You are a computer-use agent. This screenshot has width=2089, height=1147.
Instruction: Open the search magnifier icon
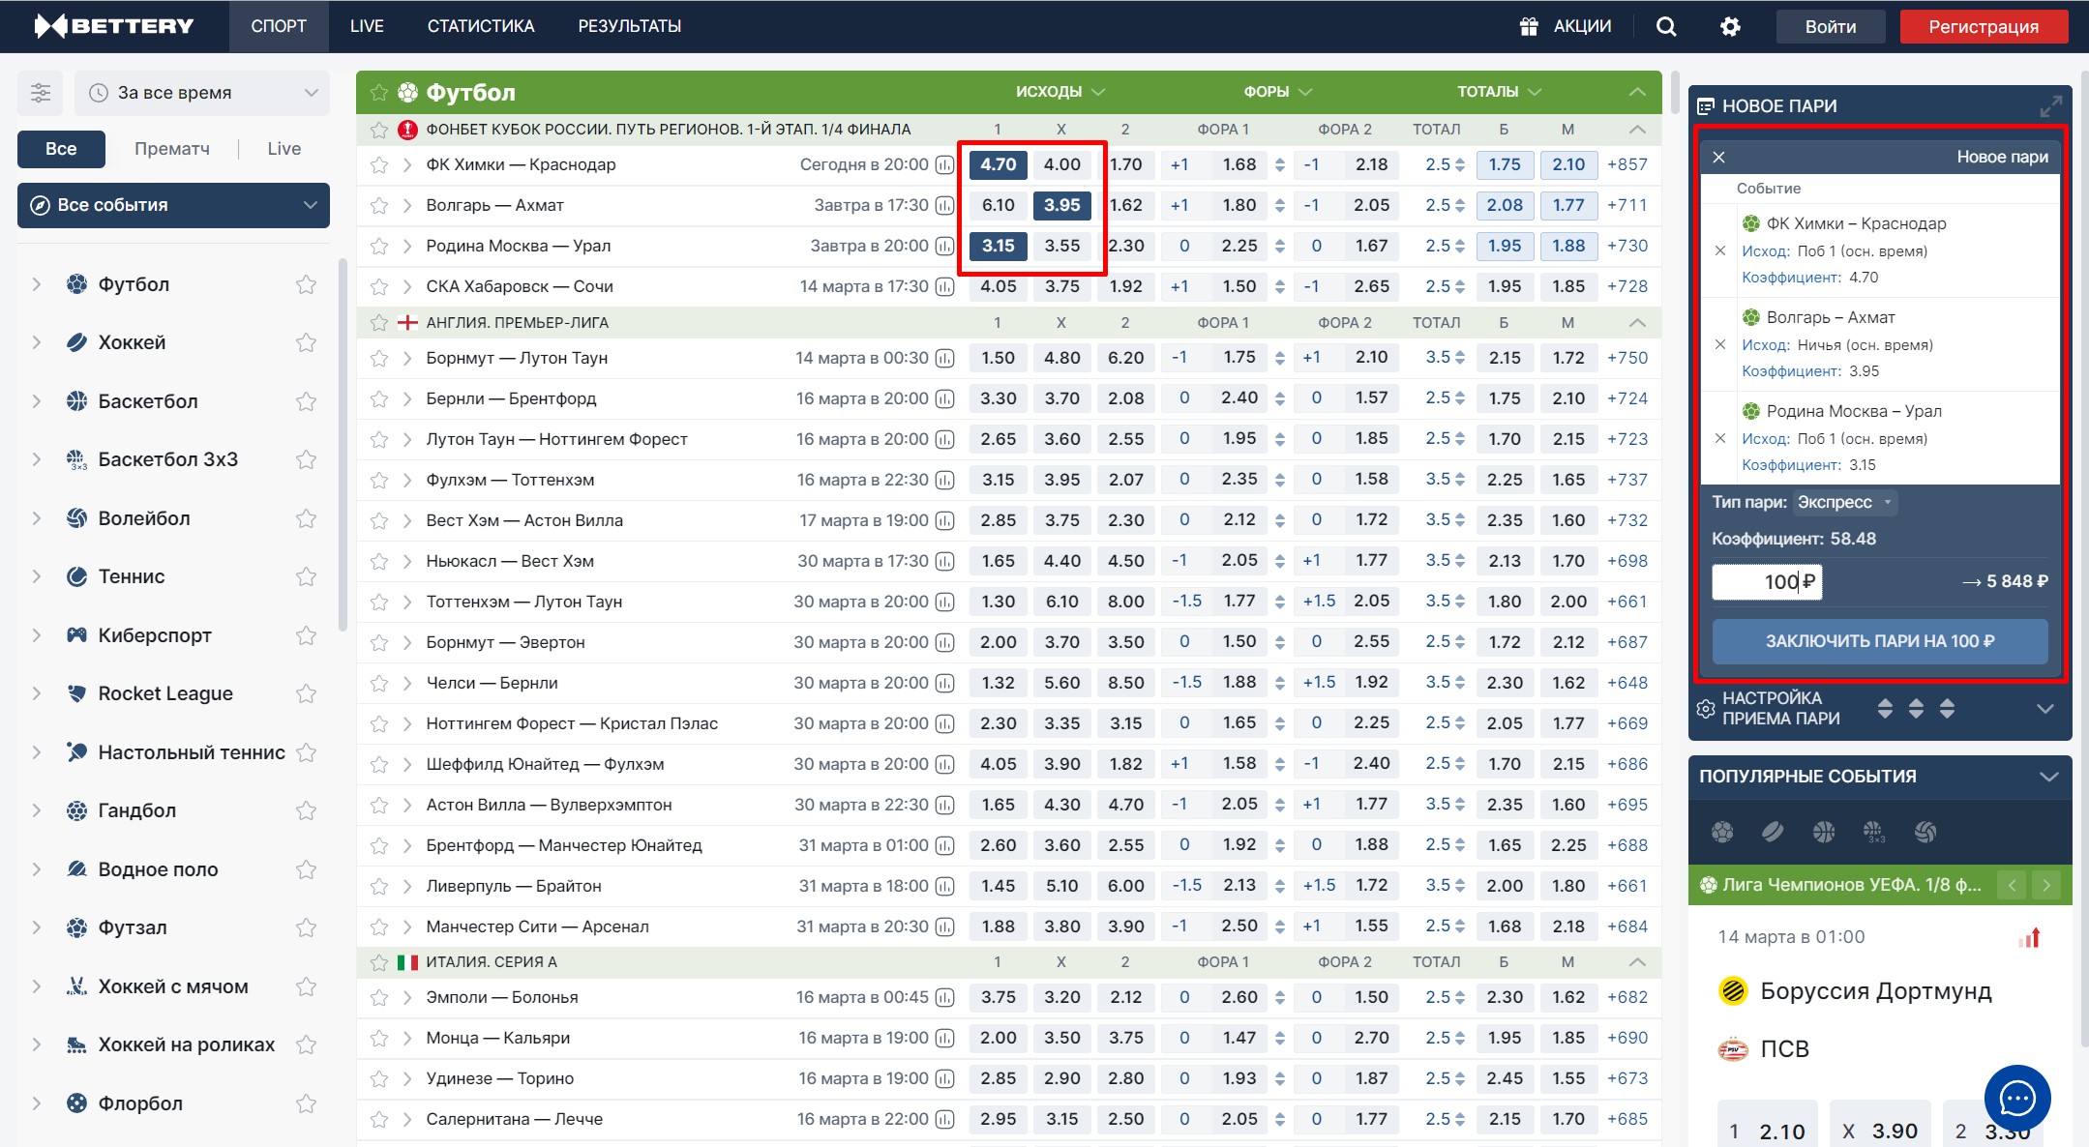(1665, 26)
